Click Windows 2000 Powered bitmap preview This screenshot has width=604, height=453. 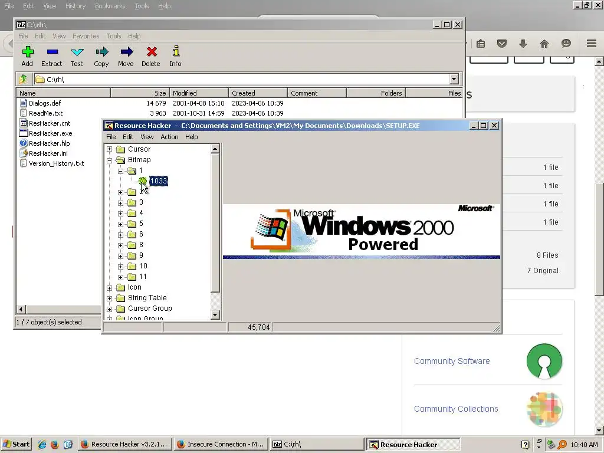click(x=362, y=231)
